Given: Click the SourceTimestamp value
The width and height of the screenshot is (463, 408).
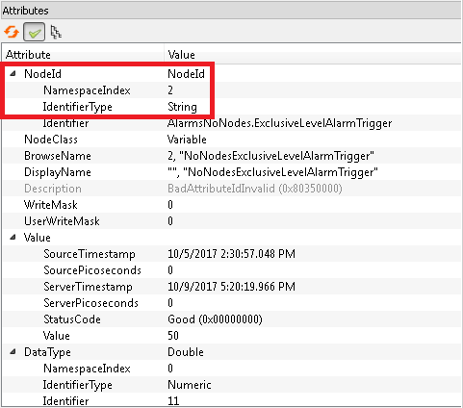Looking at the screenshot, I should (231, 254).
